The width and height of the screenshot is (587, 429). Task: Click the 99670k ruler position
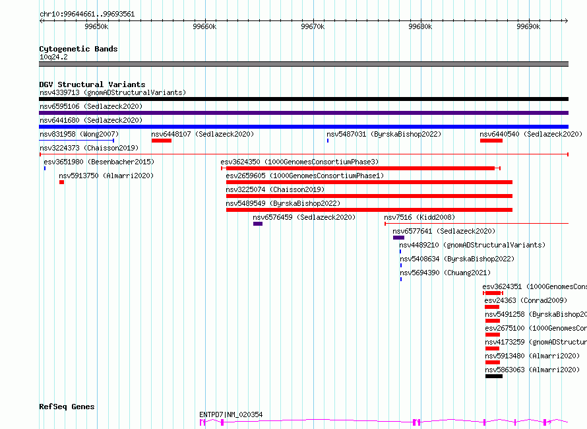pyautogui.click(x=313, y=26)
